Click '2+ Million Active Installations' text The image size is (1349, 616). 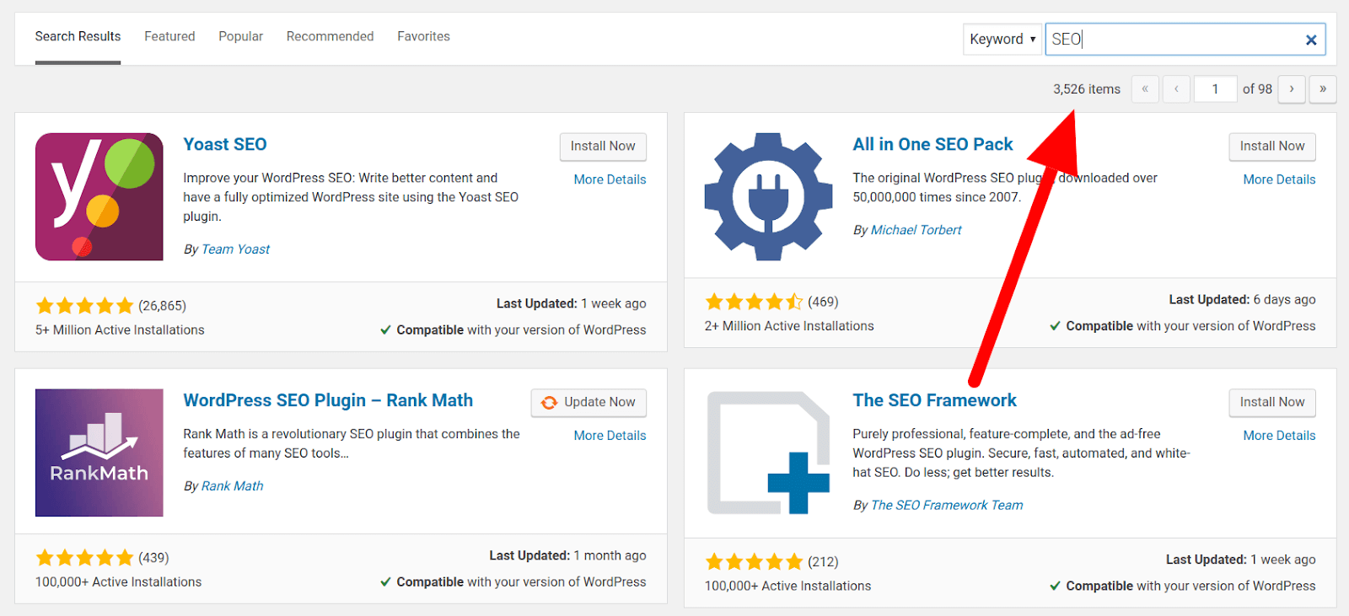click(x=789, y=326)
